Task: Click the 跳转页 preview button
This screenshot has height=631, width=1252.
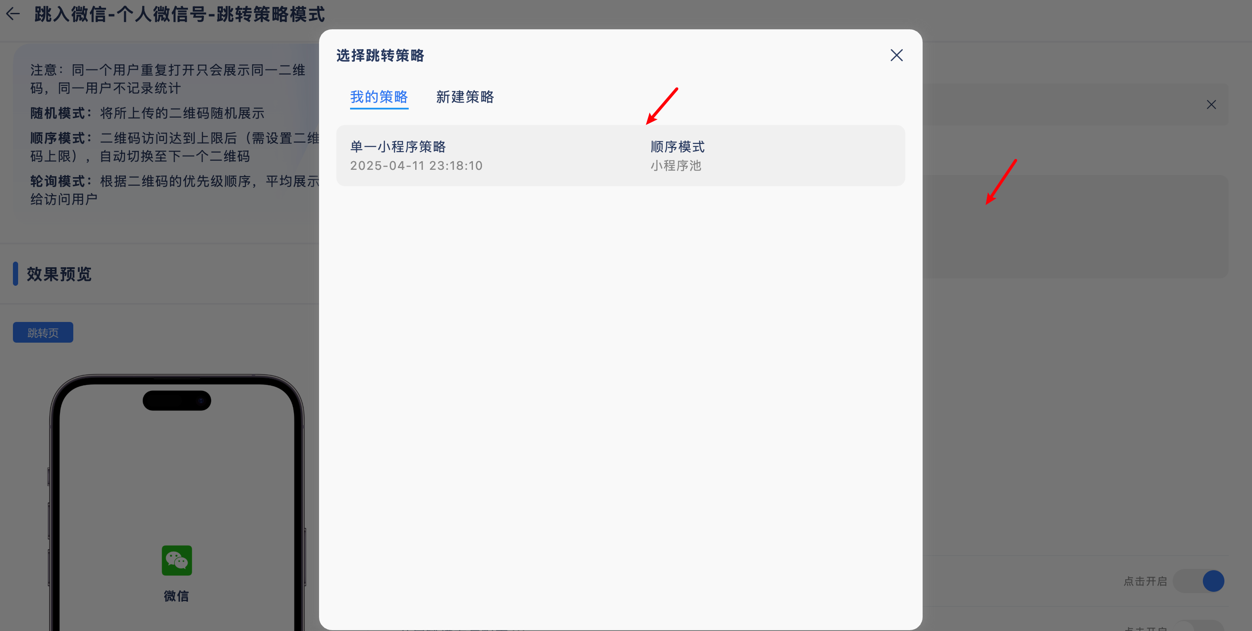Action: pos(43,332)
